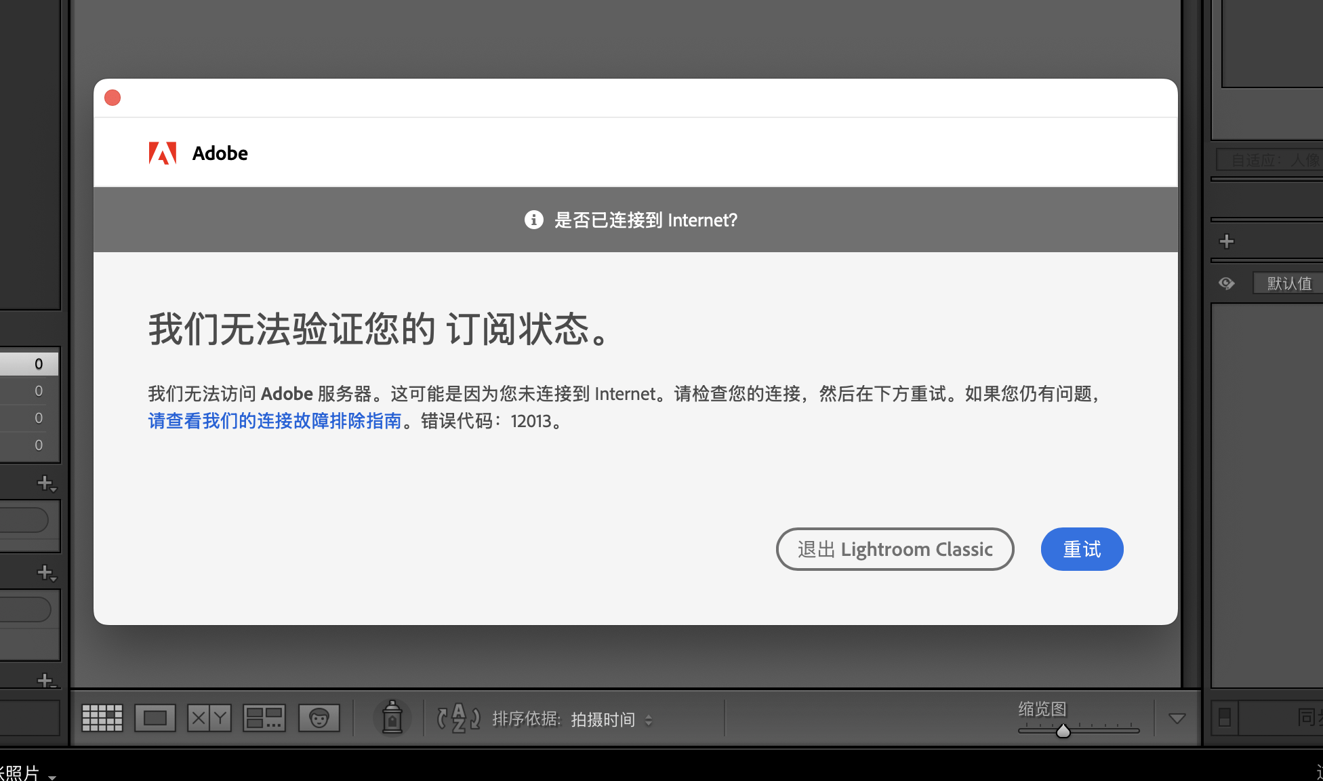Toggle the Painter spray-can tool
The height and width of the screenshot is (781, 1323).
(x=392, y=717)
